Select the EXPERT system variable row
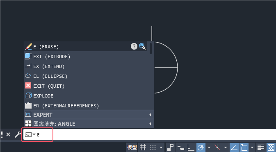Viewport: 276px width, 152px height. coord(89,115)
